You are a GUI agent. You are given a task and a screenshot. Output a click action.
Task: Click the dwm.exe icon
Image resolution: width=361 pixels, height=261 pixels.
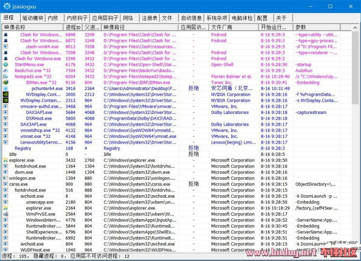point(5,172)
